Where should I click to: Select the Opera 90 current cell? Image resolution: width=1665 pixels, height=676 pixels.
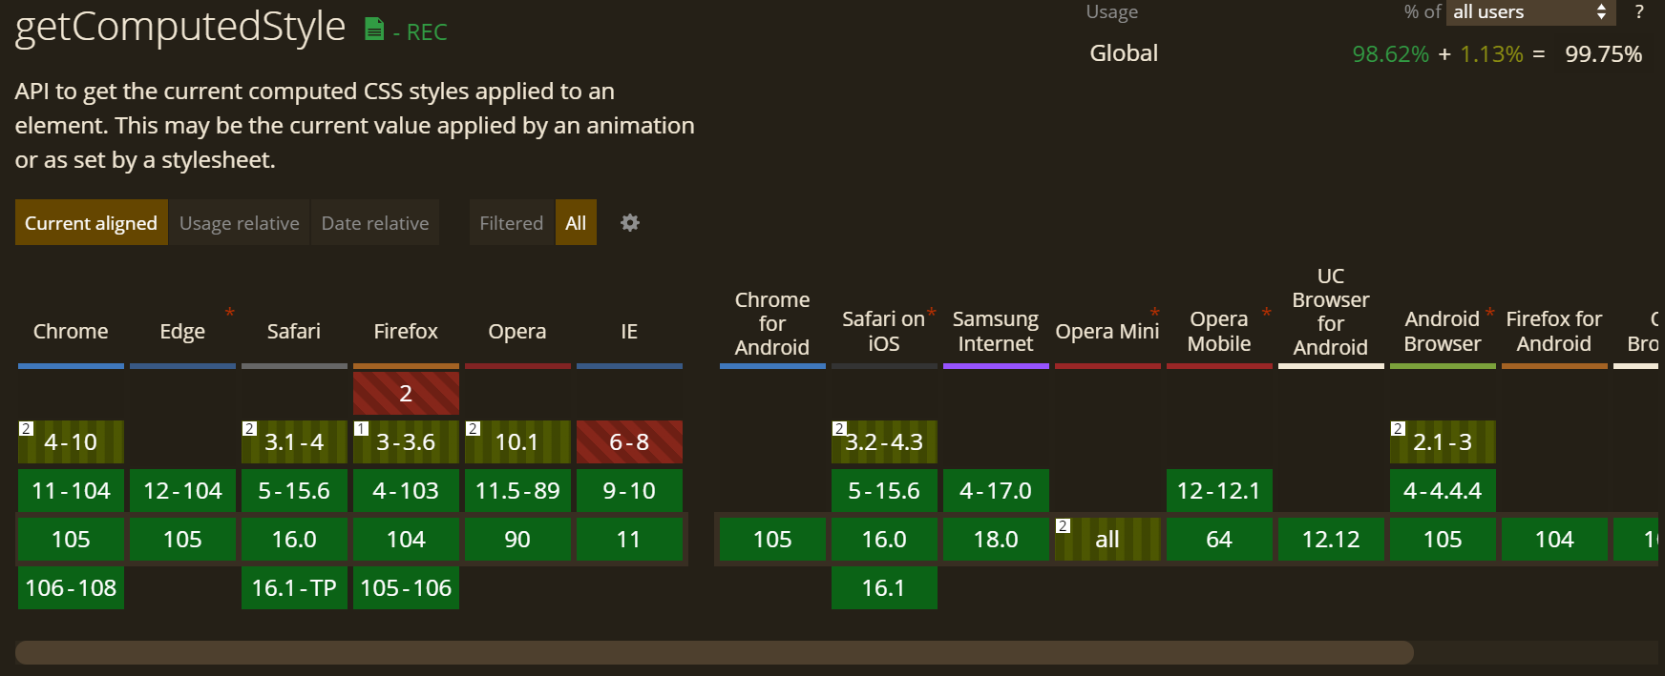point(517,539)
